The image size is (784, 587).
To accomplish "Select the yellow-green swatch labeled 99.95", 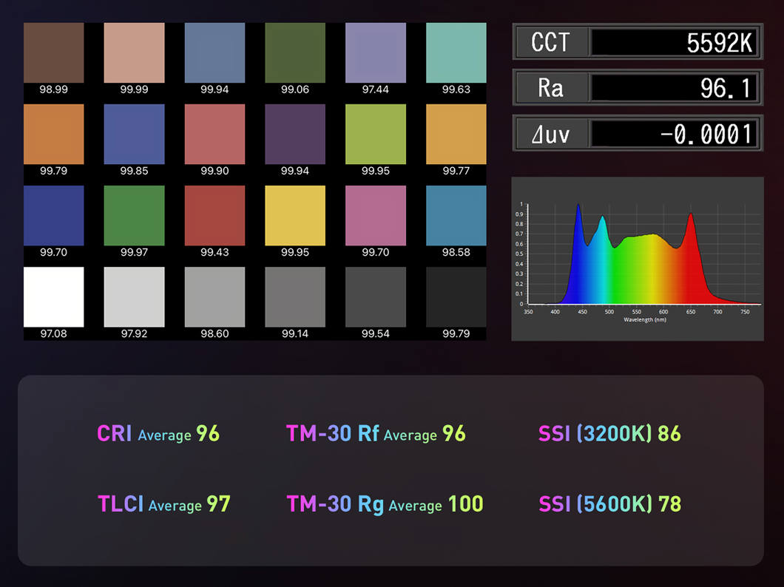I will click(x=375, y=134).
